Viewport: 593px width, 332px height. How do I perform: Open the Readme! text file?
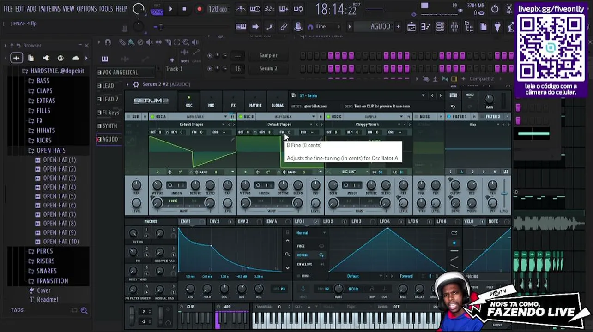[47, 299]
